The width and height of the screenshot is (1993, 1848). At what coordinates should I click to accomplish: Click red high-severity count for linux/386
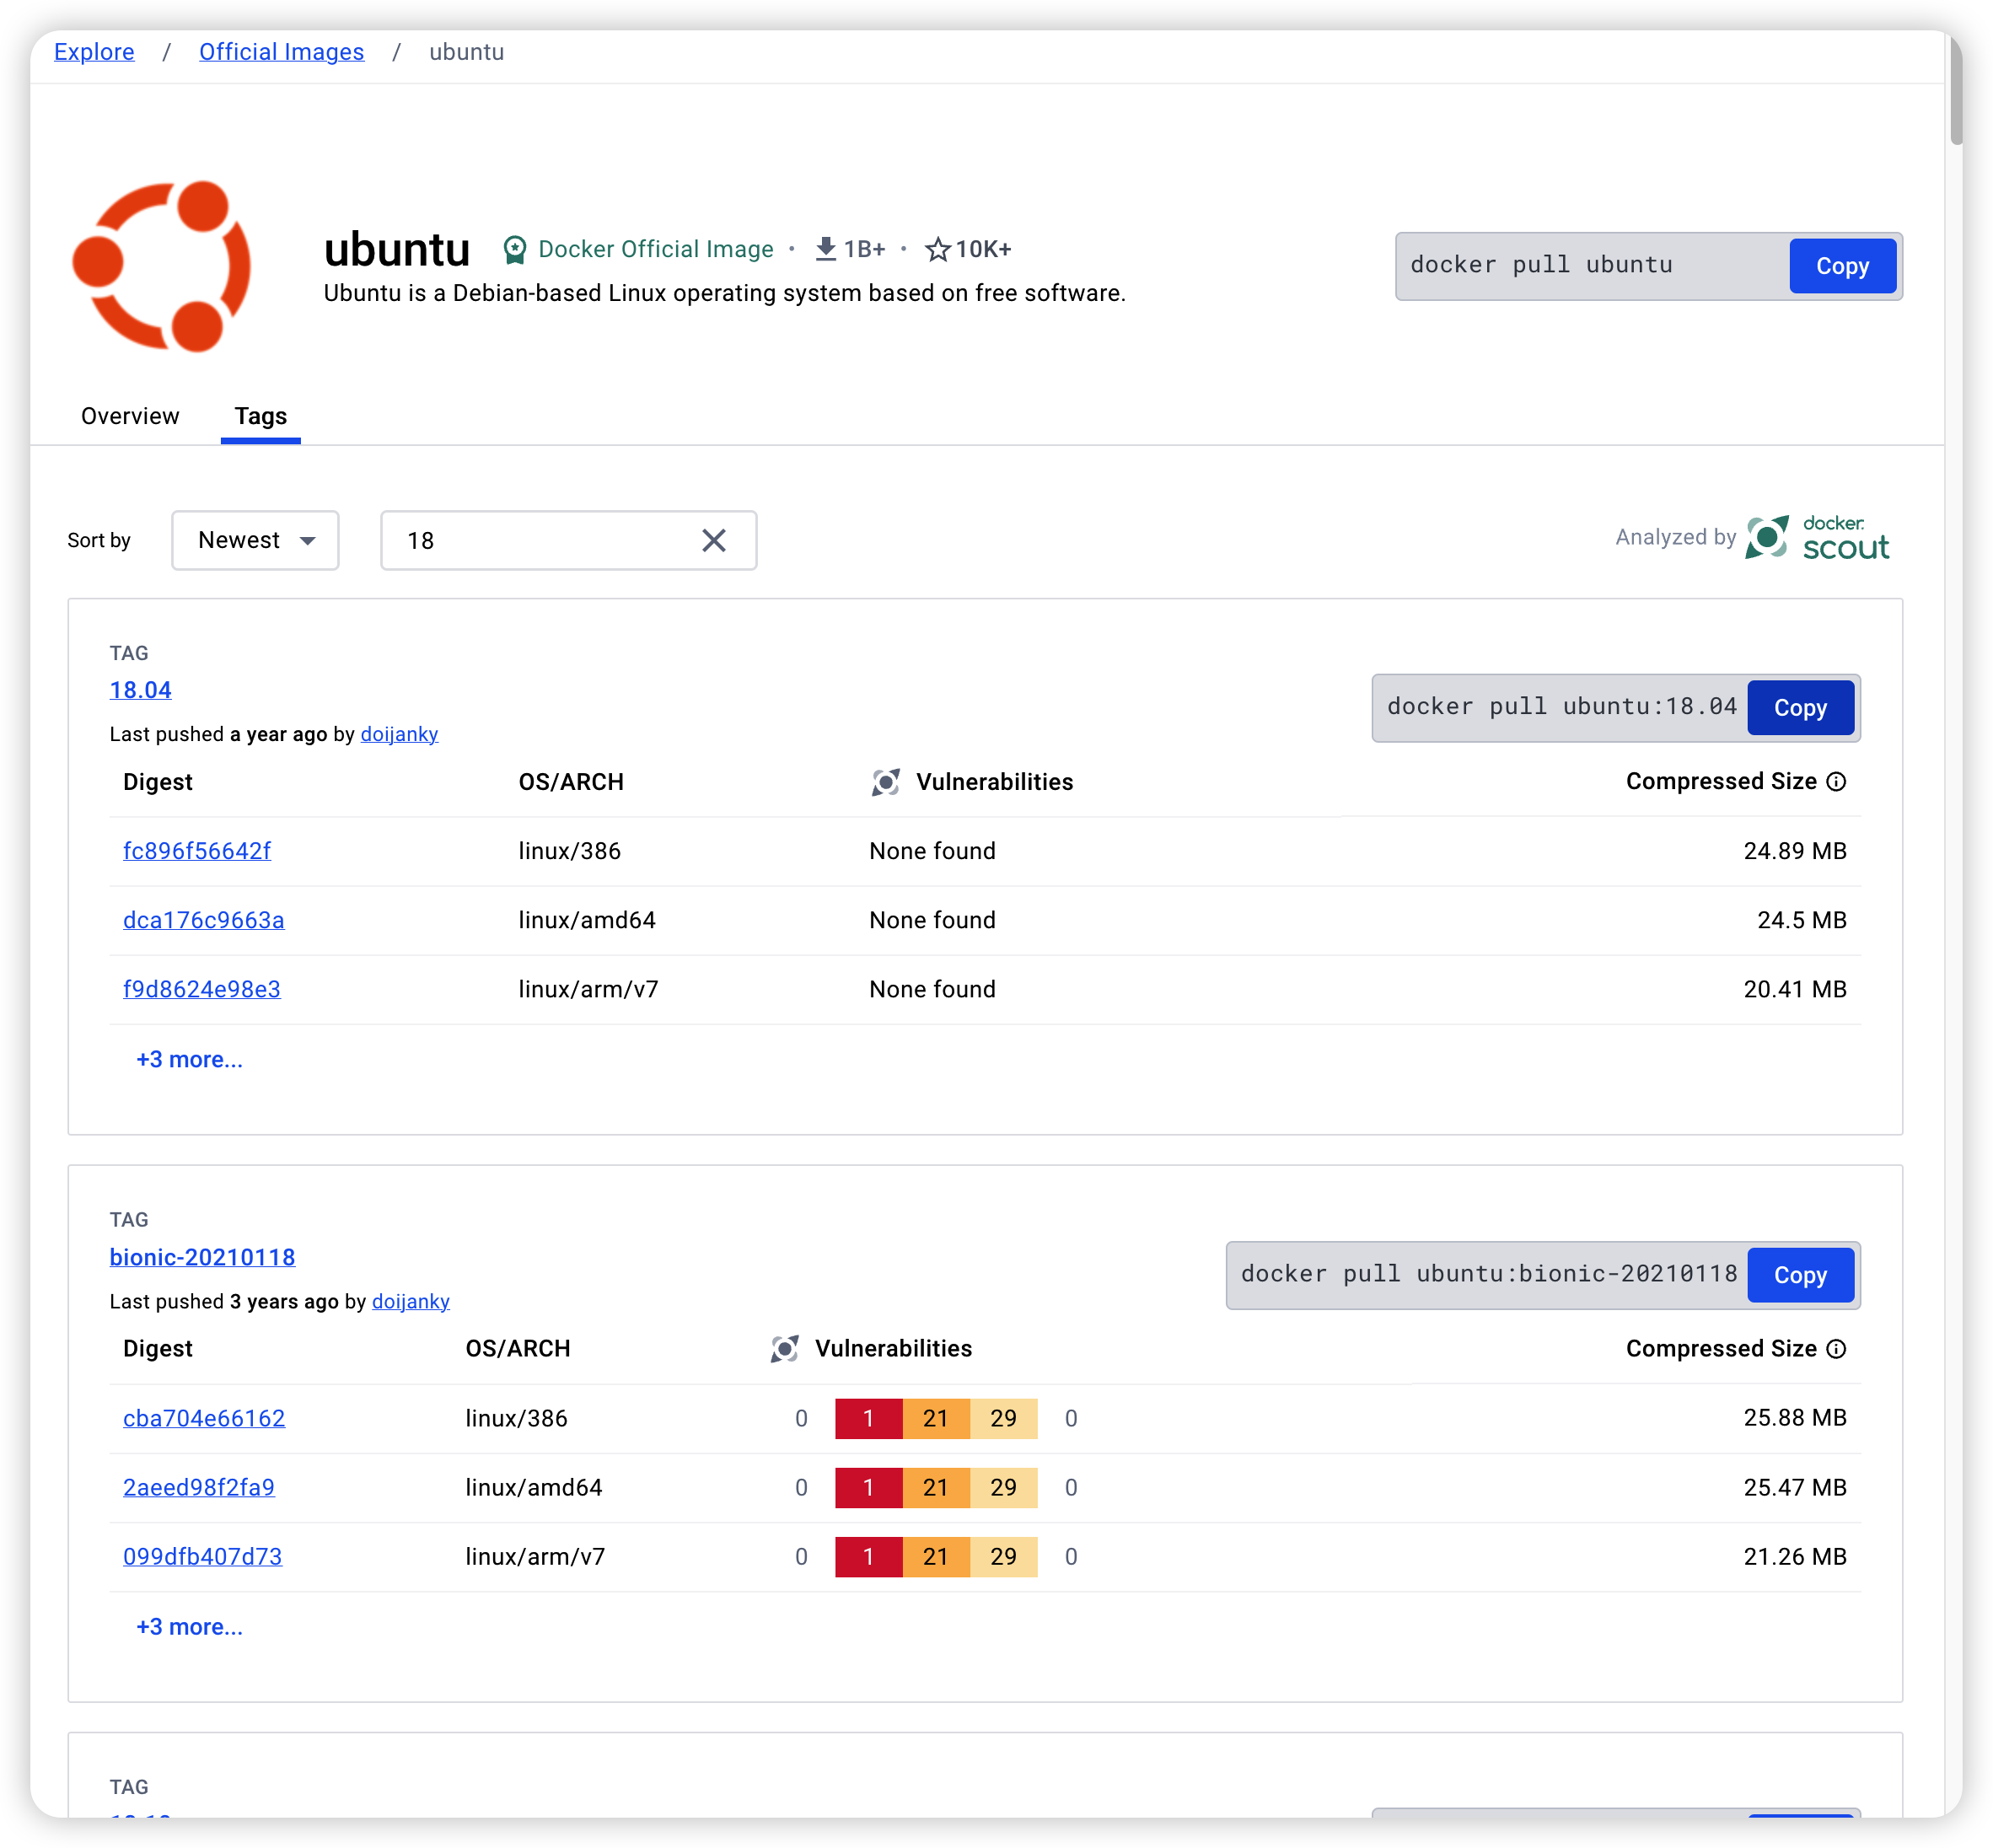(x=868, y=1418)
